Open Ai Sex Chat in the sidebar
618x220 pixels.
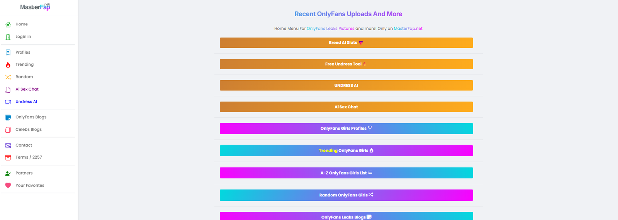click(x=27, y=90)
